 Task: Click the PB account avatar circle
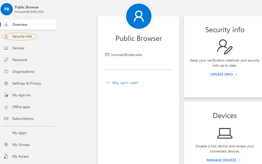(x=7, y=9)
